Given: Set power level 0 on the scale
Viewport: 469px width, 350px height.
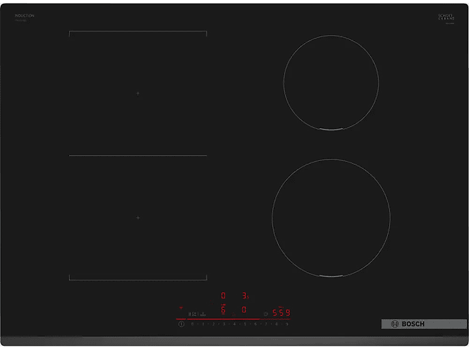Looking at the screenshot, I should pos(192,324).
